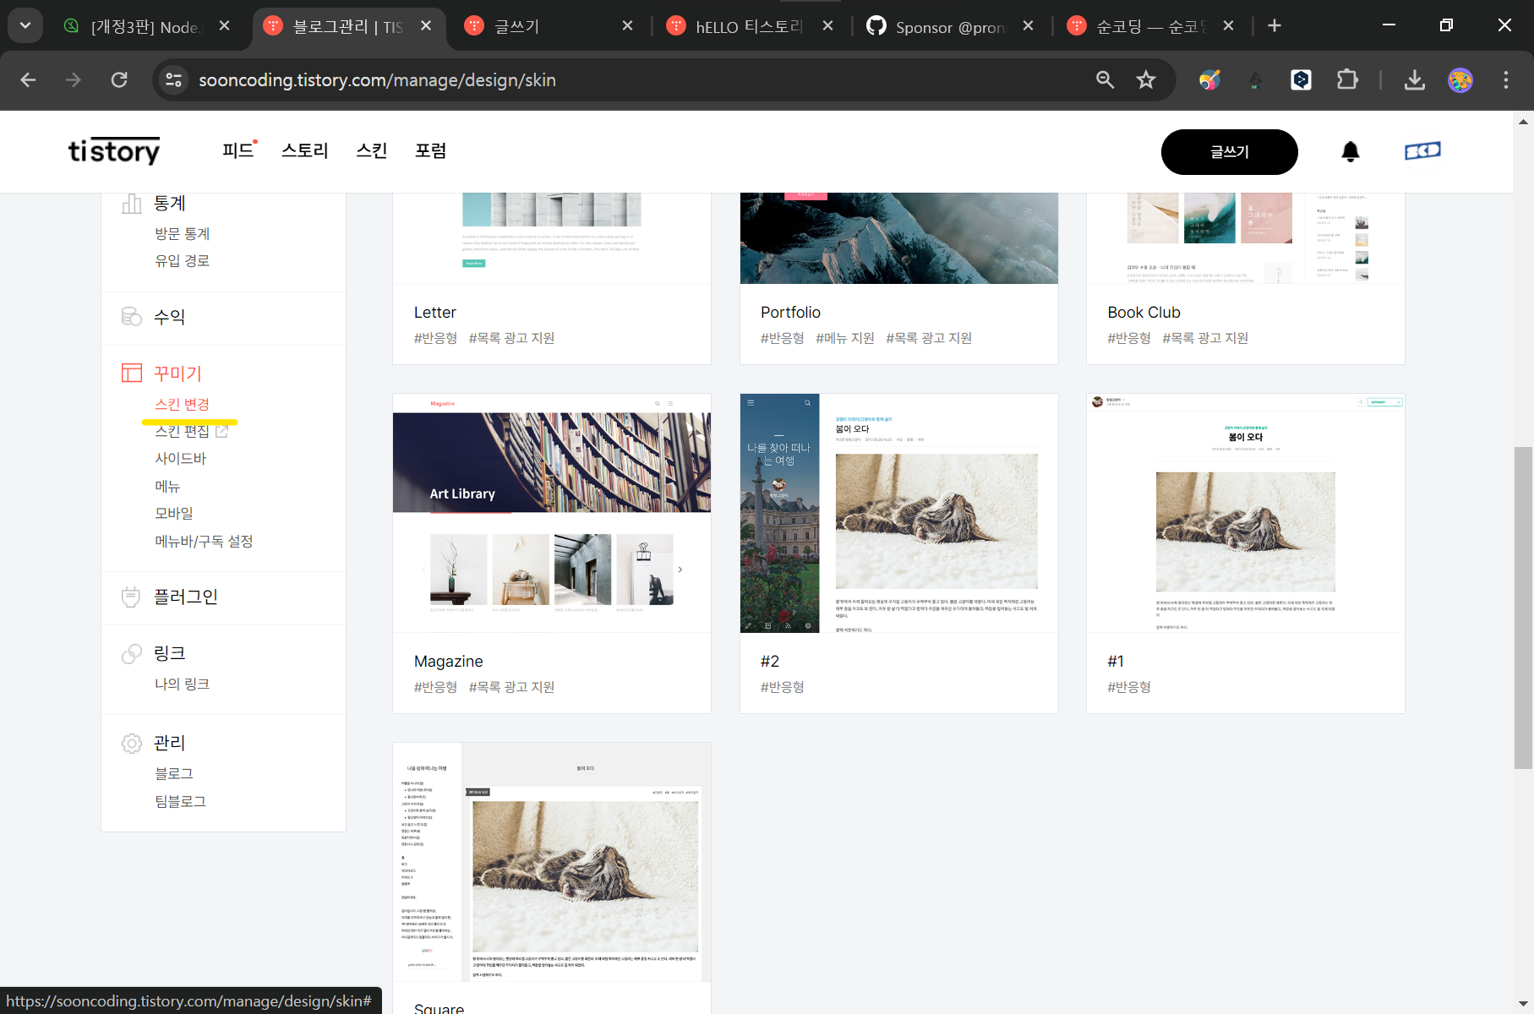Go forward in browser history
The image size is (1534, 1014).
[x=74, y=79]
